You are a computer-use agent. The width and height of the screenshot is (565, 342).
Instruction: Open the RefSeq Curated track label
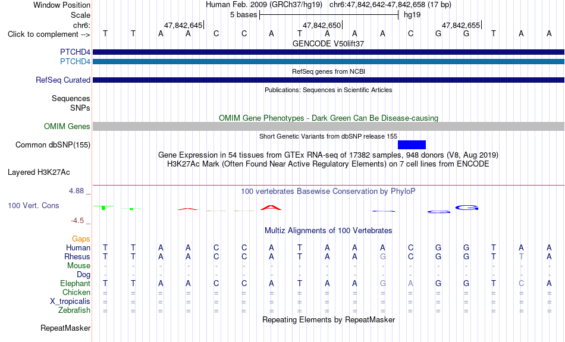62,80
